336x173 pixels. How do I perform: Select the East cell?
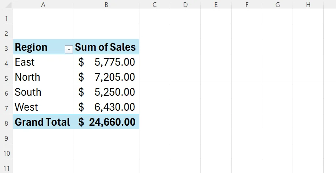tap(43, 62)
